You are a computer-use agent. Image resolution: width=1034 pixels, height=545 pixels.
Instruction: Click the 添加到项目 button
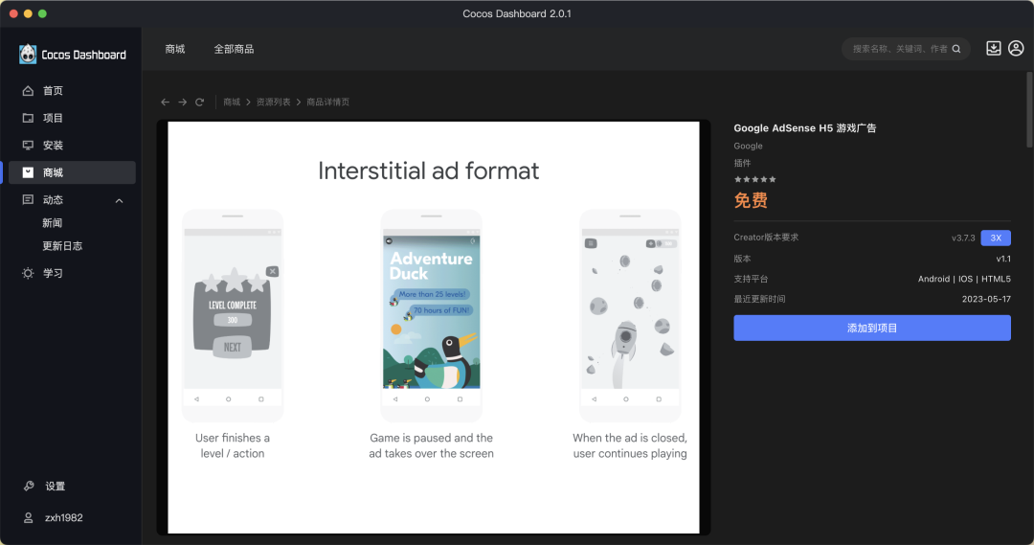tap(872, 328)
